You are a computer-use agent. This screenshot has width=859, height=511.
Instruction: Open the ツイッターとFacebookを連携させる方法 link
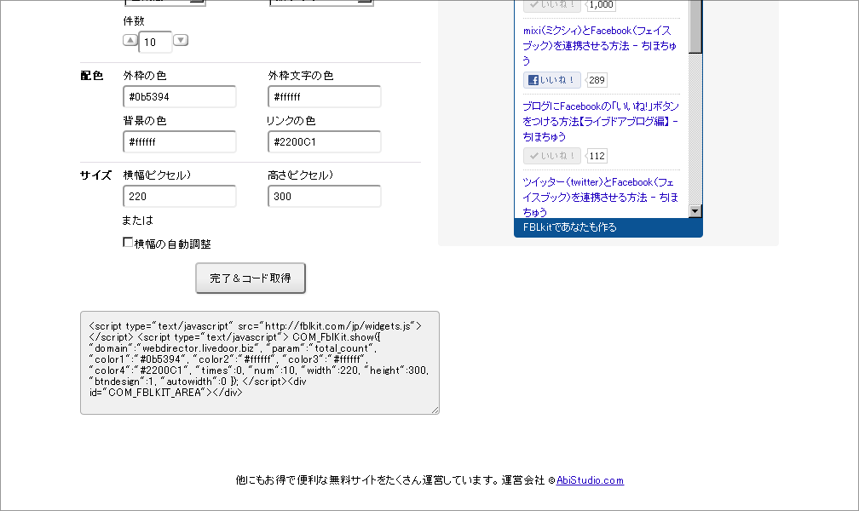point(601,197)
